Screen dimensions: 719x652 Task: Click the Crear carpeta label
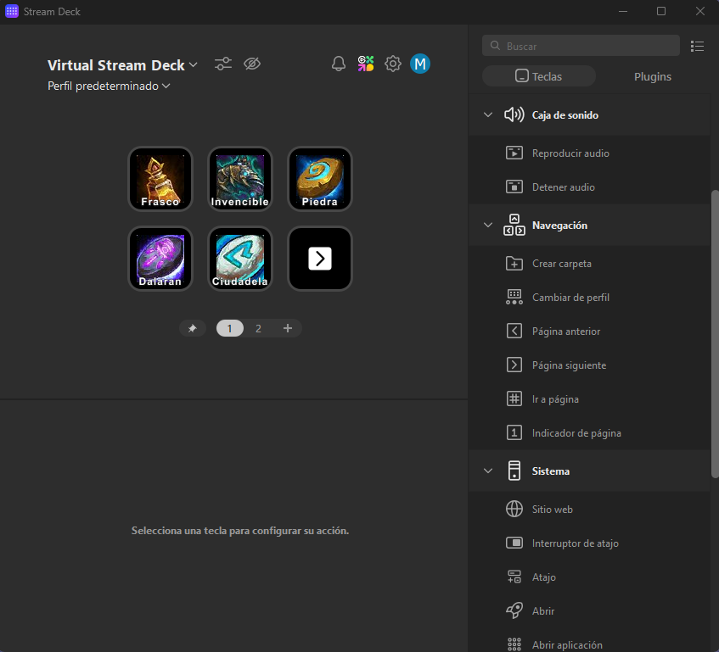coord(562,264)
